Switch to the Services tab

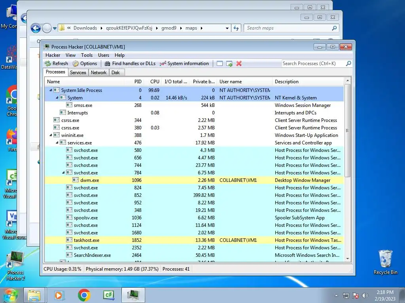point(78,73)
